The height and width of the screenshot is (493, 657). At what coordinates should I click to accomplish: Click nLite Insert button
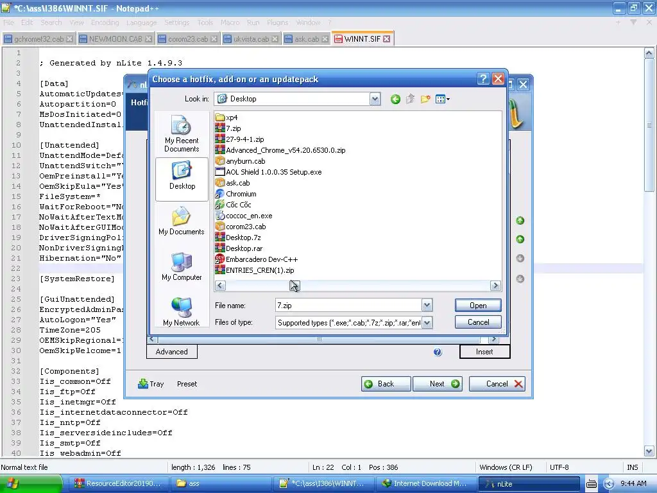(485, 352)
